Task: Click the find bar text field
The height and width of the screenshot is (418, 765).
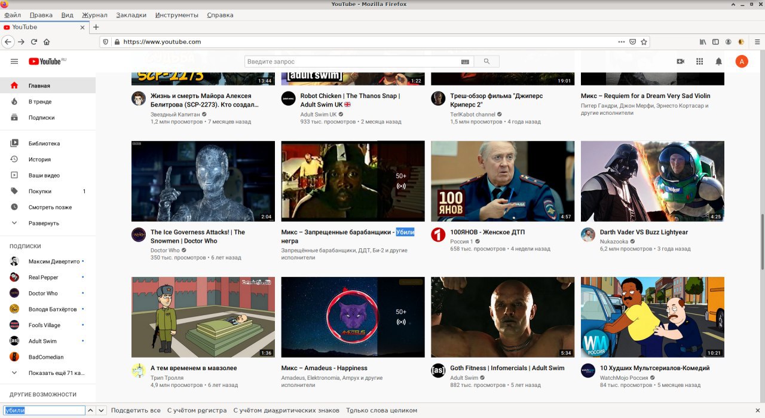Action: click(x=44, y=410)
